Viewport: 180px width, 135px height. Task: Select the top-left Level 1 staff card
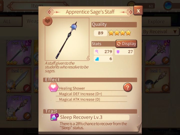coord(19,52)
